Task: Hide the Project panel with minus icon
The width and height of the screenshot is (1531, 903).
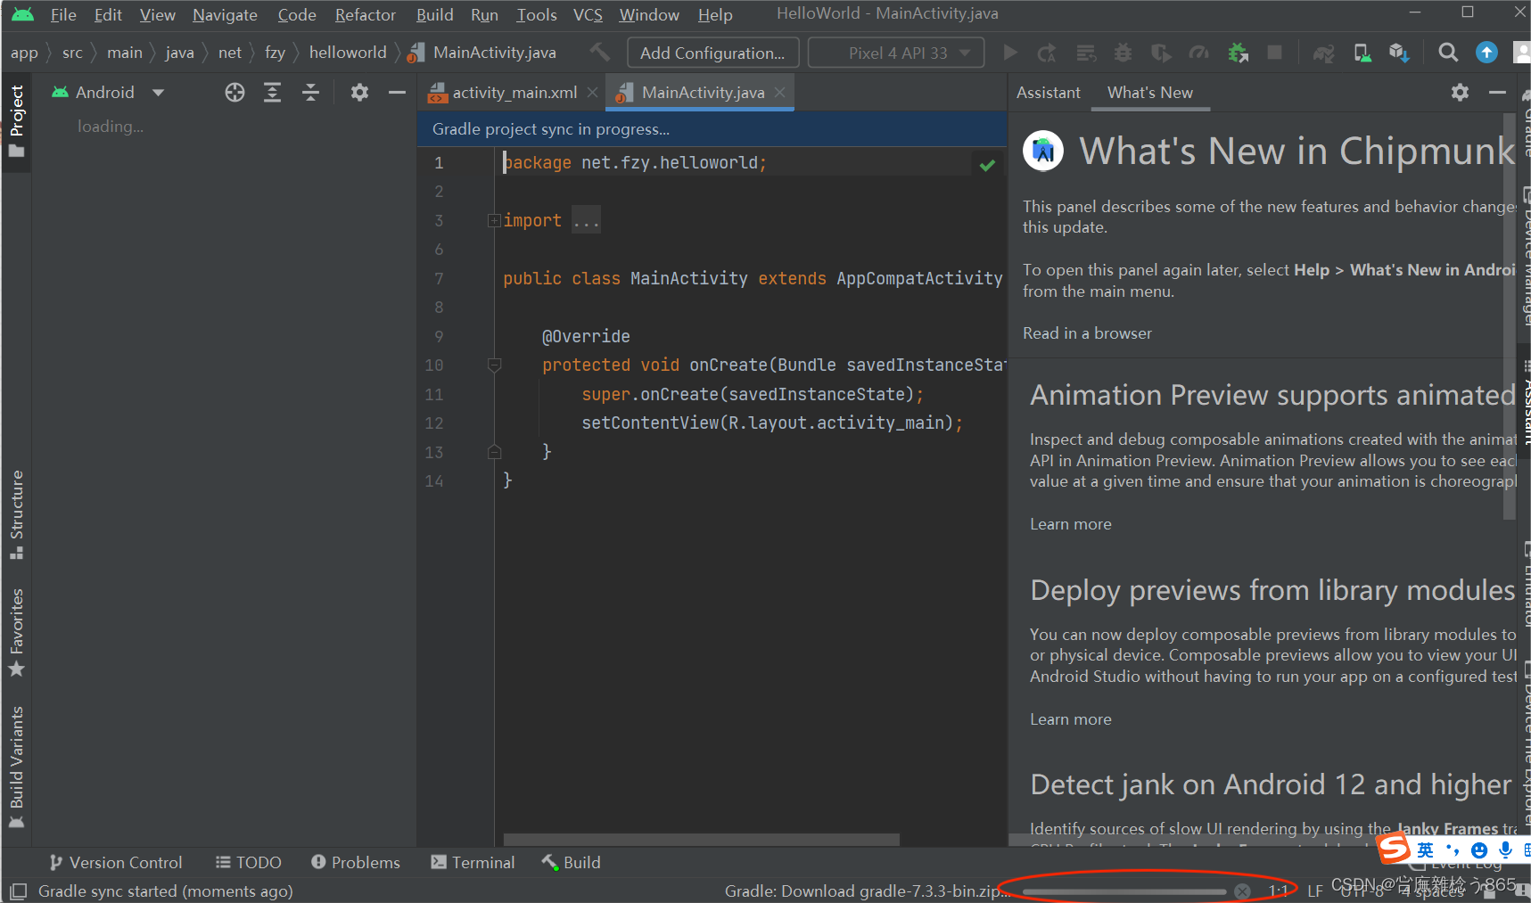Action: [397, 92]
